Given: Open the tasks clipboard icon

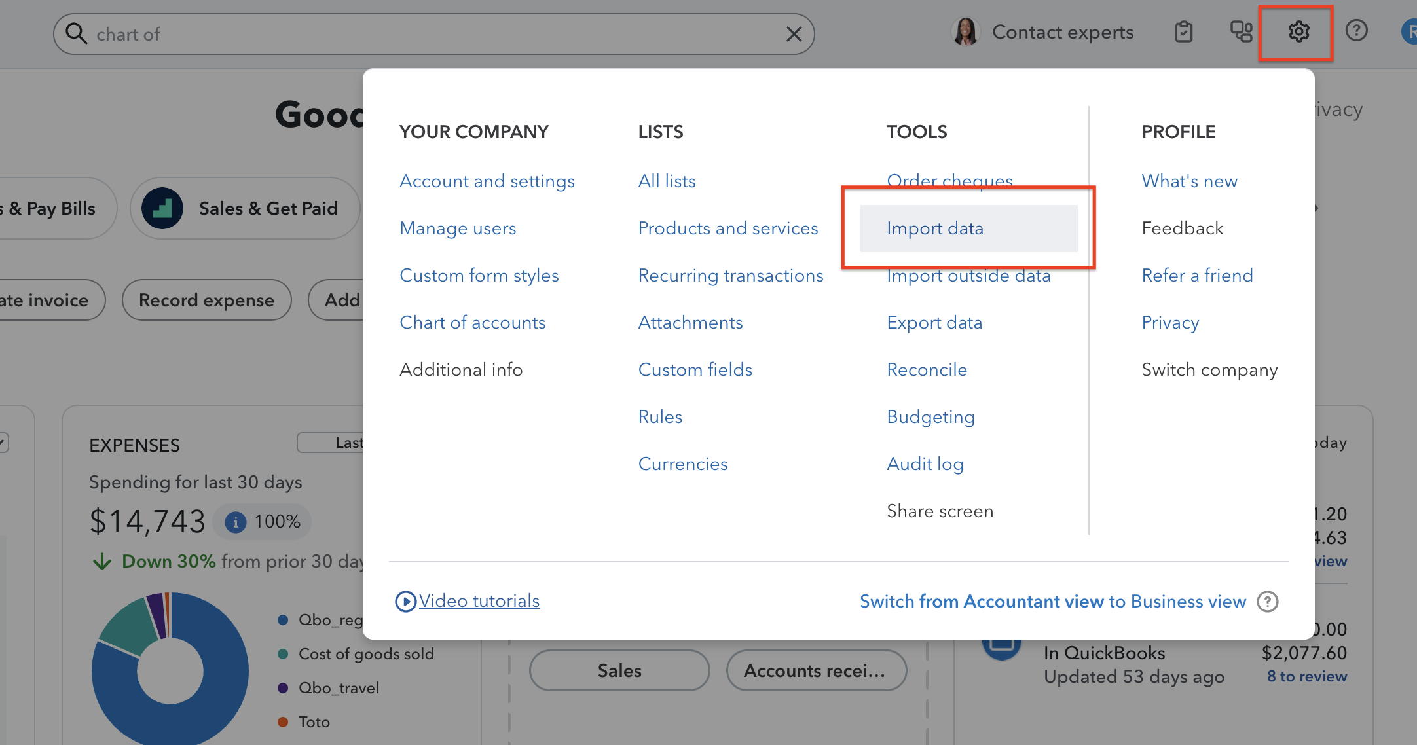Looking at the screenshot, I should click(x=1183, y=31).
